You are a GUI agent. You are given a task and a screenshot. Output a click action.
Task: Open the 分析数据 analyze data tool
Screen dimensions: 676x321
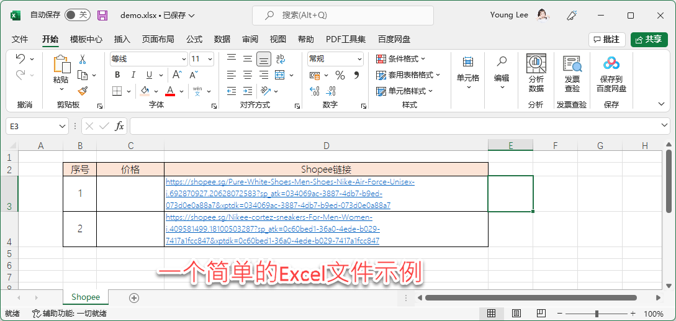coord(536,73)
